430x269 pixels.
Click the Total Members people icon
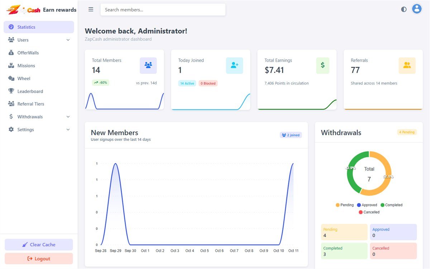[148, 65]
